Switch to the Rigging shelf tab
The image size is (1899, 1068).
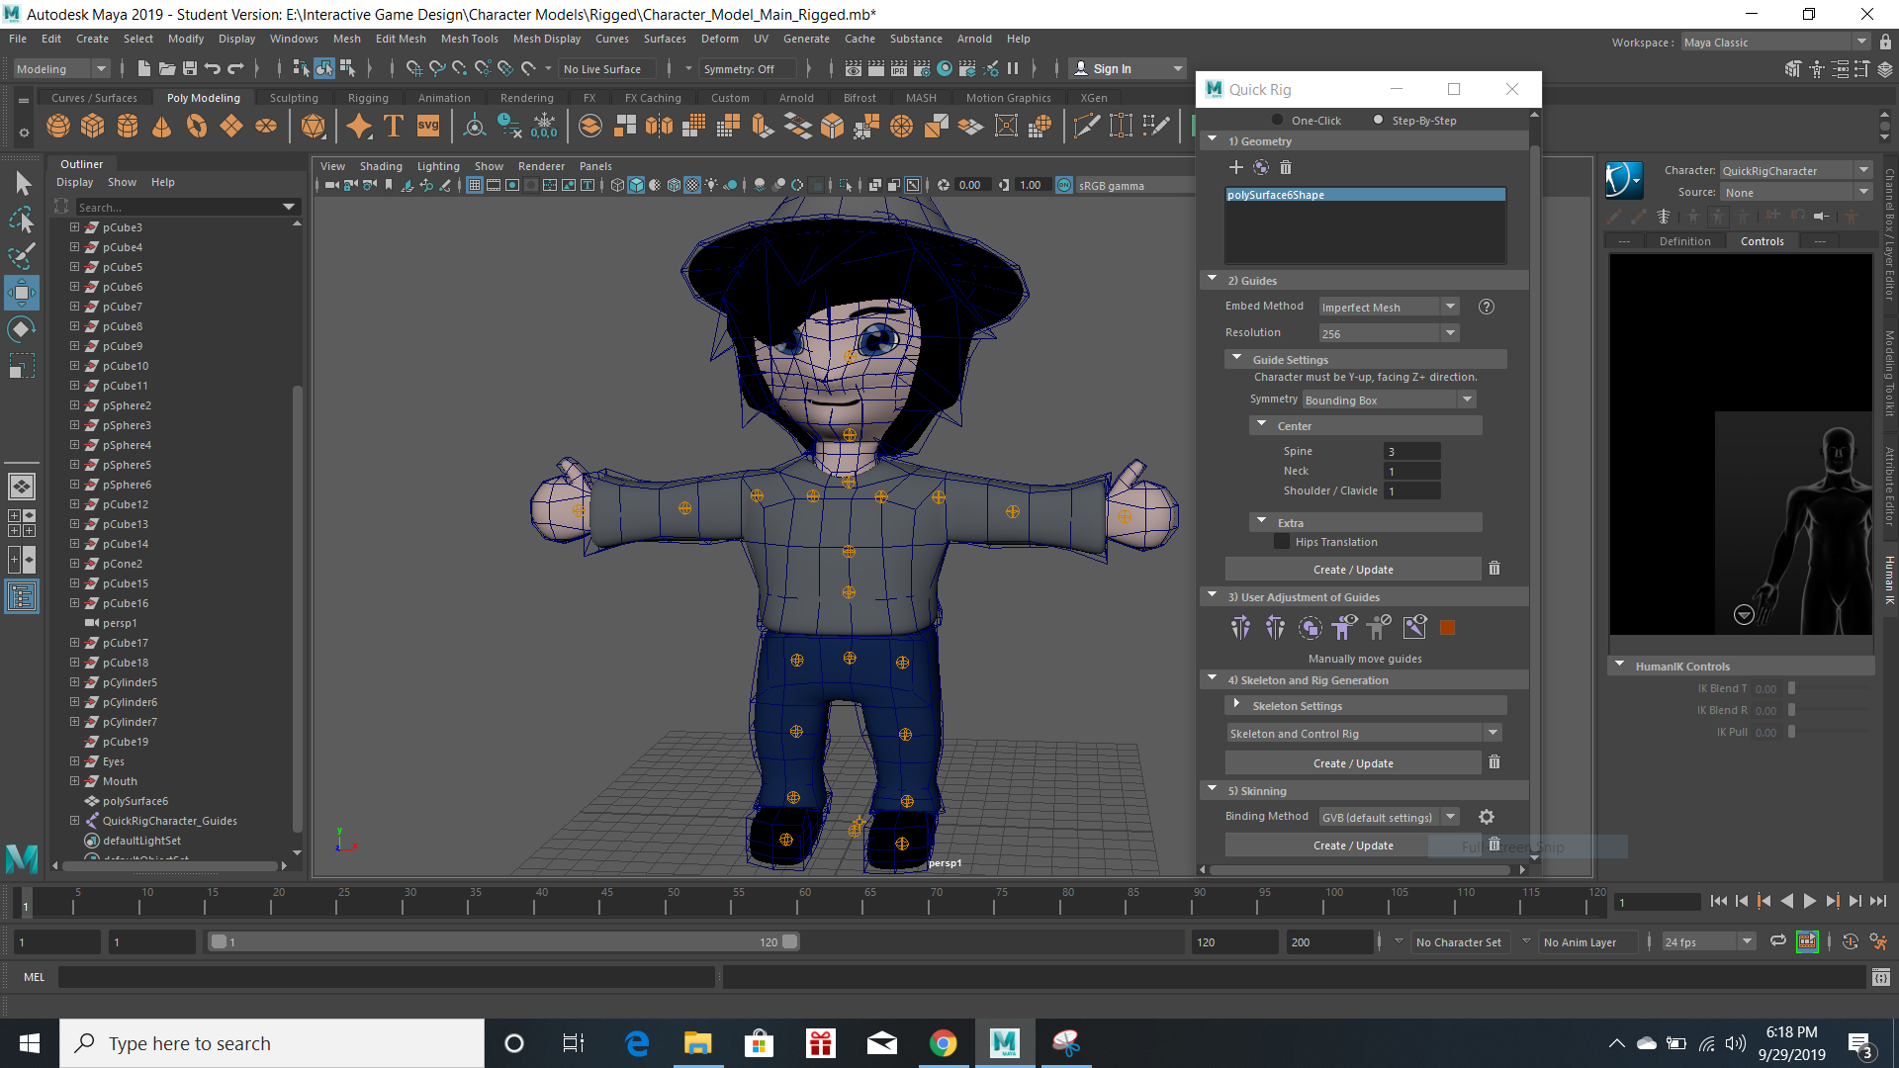pyautogui.click(x=368, y=98)
